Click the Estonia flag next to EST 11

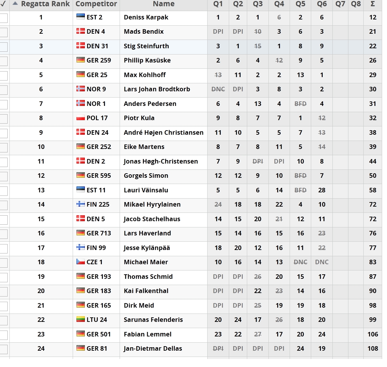coord(80,190)
